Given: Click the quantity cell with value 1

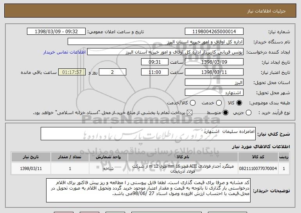Looking at the screenshot, I should click(x=70, y=168).
